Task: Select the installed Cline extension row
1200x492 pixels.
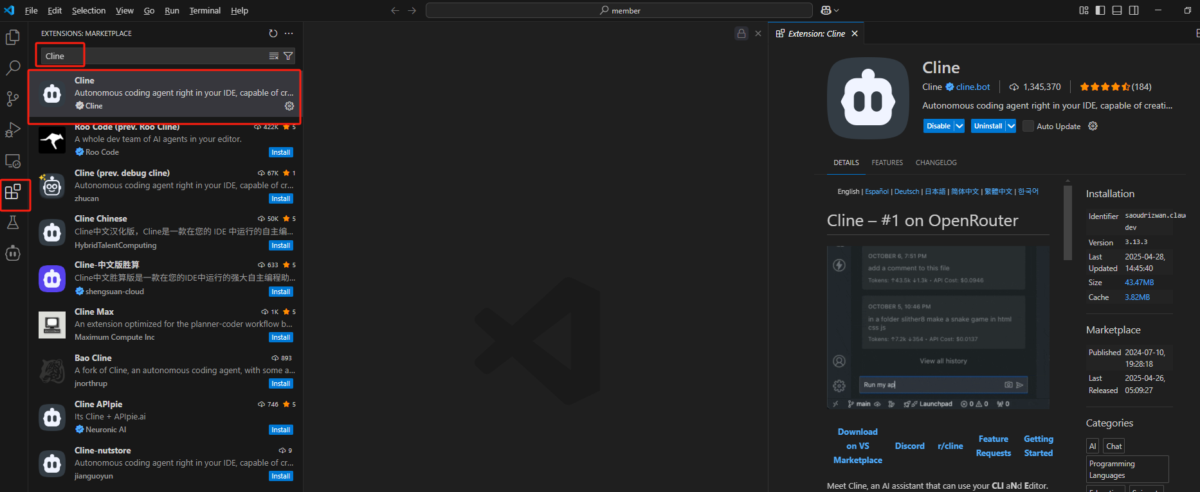Action: [165, 94]
